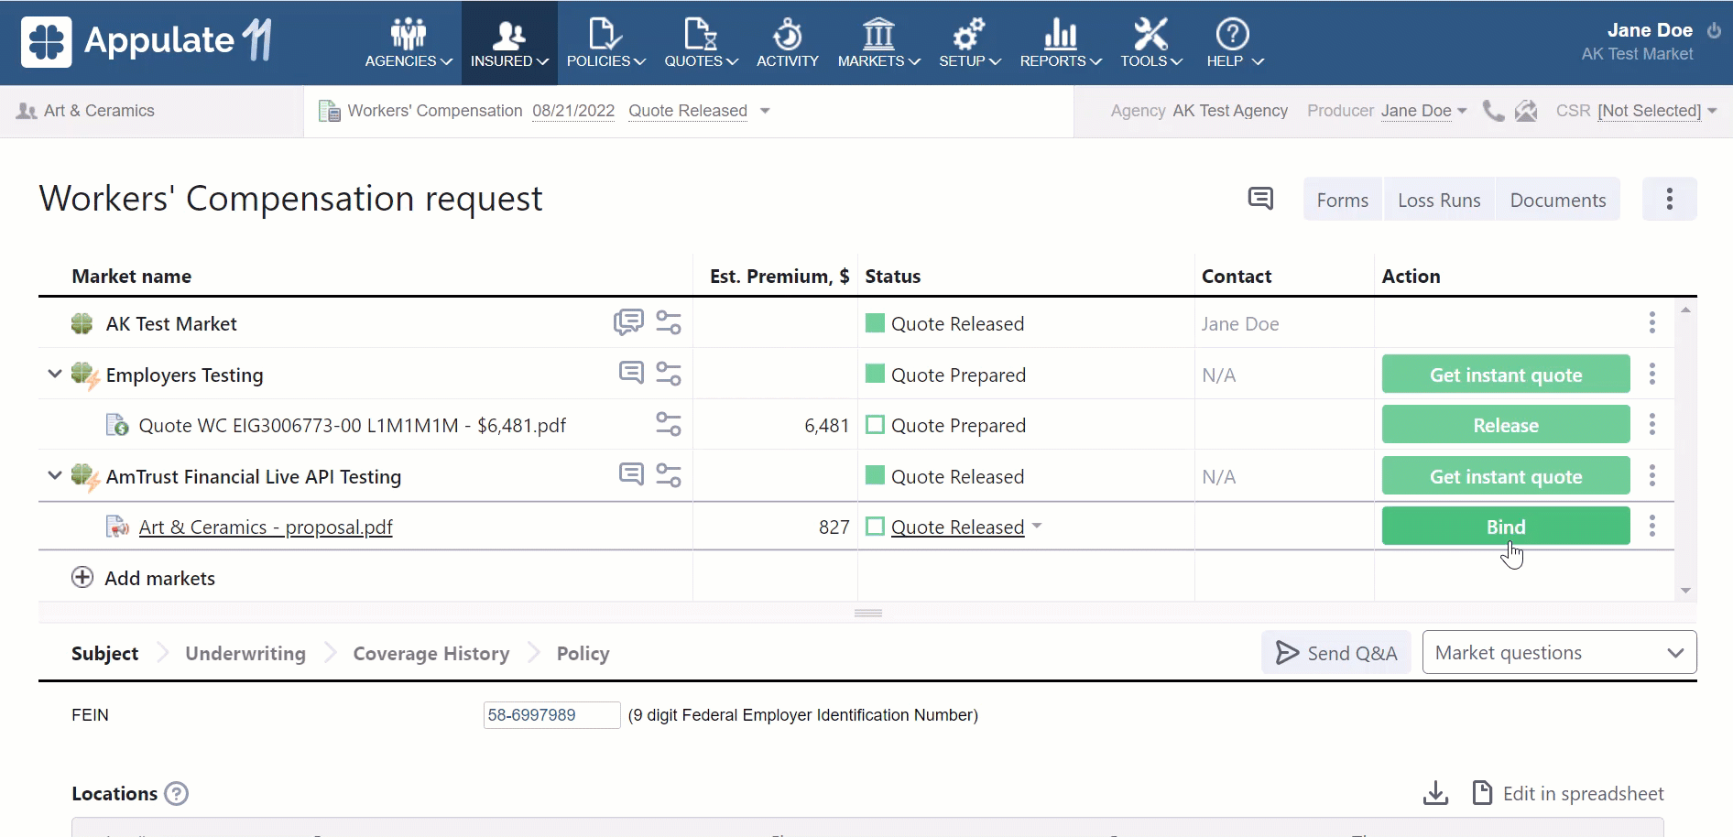Screen dimensions: 1733x837
Task: Click the phone icon next to Producer
Action: (1493, 111)
